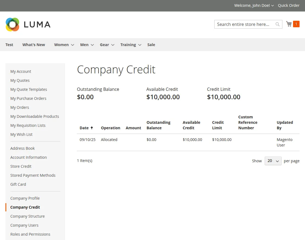Expand the Men menu chevron
Viewport: 305px width, 240px height.
point(92,45)
